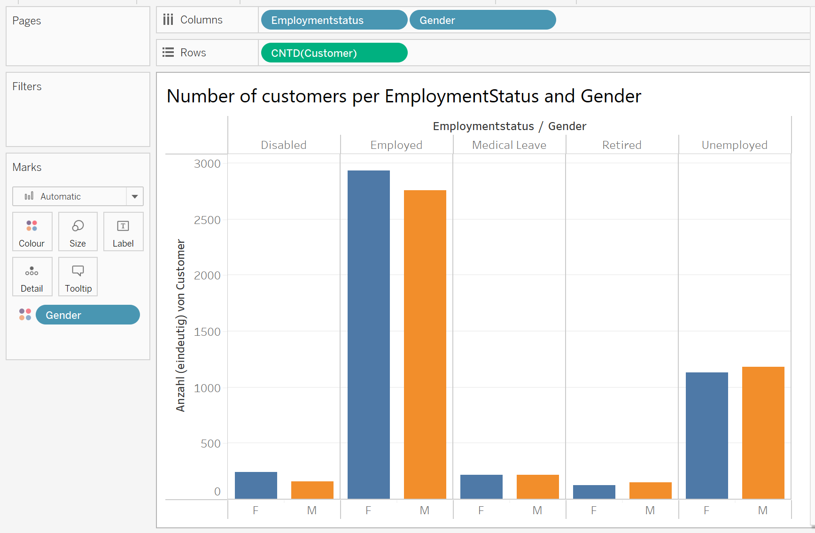Screen dimensions: 815x533
Task: Select the blue Employed F bar
Action: tap(368, 329)
